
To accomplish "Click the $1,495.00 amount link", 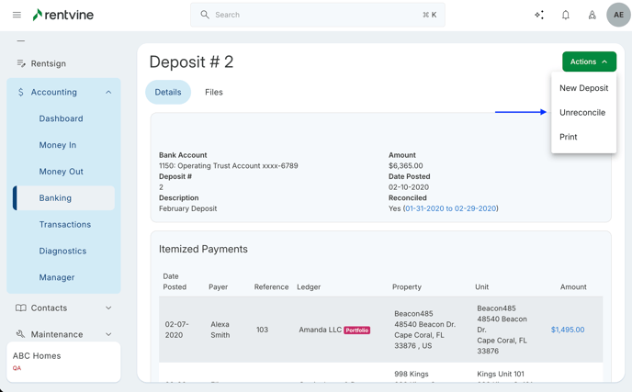I will (567, 330).
